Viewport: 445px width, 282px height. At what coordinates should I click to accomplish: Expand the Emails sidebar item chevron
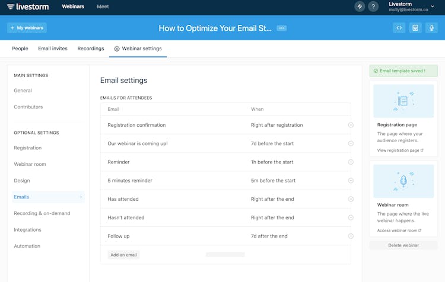tap(81, 197)
